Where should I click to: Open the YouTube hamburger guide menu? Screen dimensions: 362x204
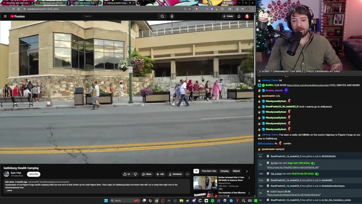tap(5, 16)
